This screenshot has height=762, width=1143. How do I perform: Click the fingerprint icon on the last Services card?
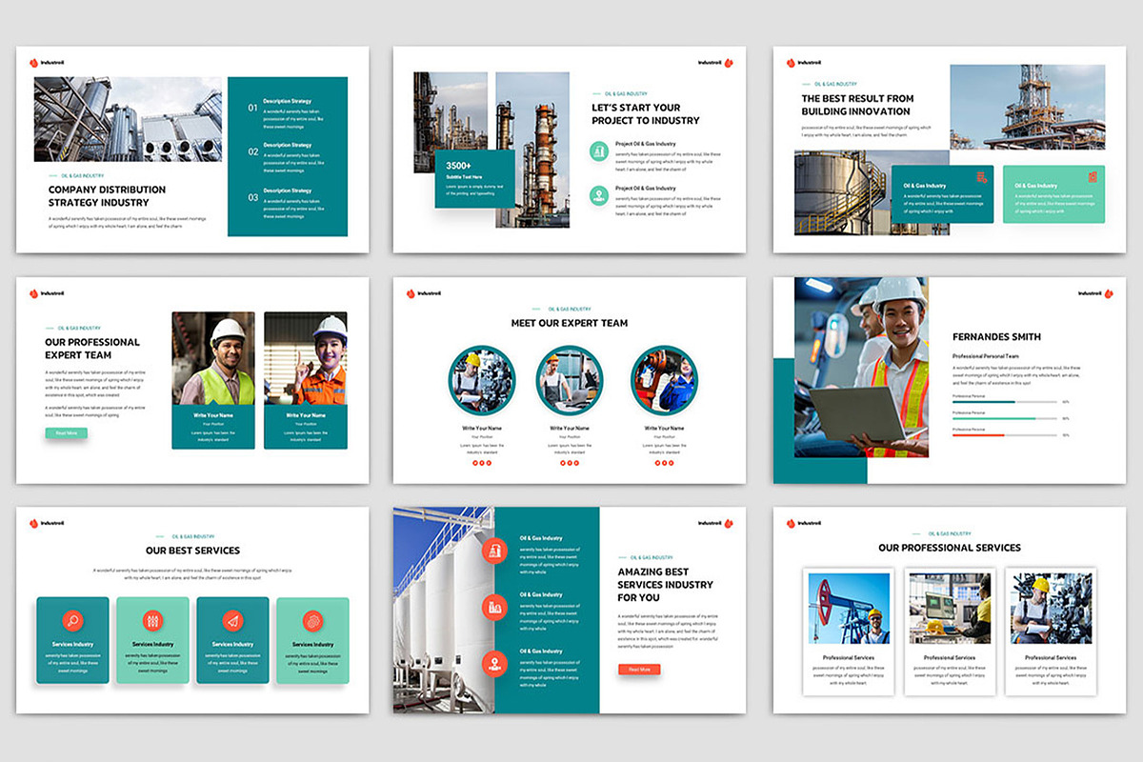tap(312, 621)
